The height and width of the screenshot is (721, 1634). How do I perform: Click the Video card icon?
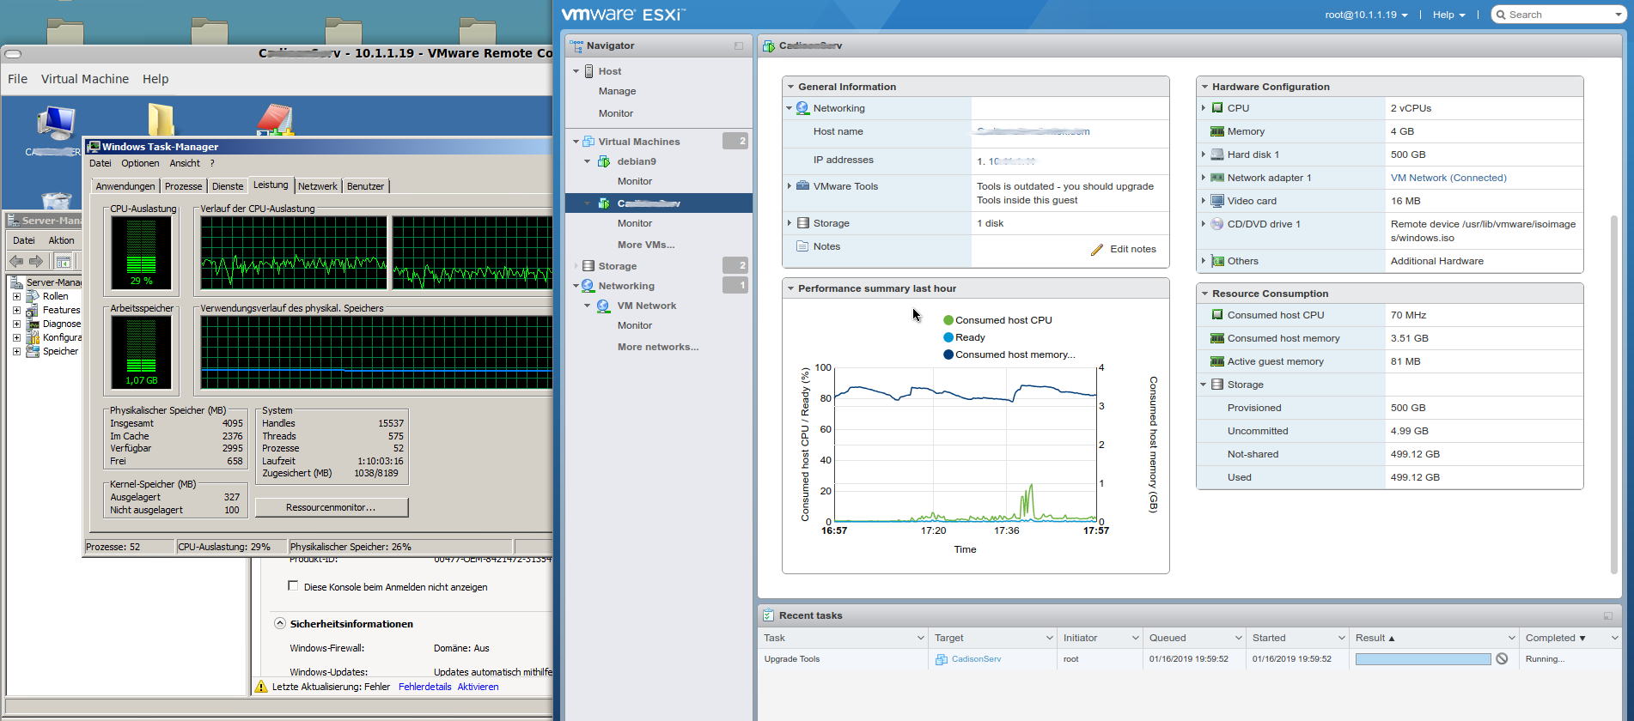1217,201
